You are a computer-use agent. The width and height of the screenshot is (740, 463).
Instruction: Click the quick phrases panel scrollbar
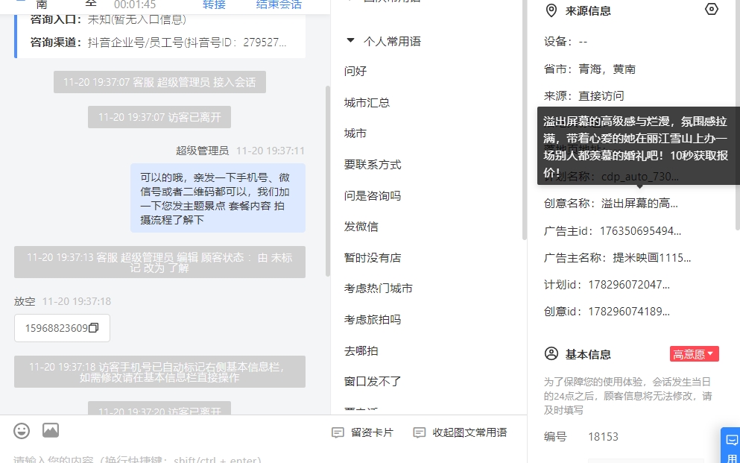(525, 120)
